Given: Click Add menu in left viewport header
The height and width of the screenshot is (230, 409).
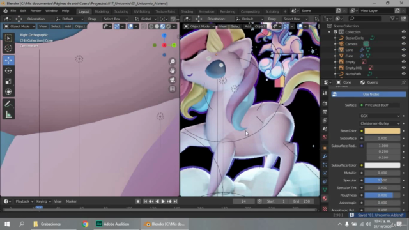Looking at the screenshot, I should pyautogui.click(x=68, y=26).
